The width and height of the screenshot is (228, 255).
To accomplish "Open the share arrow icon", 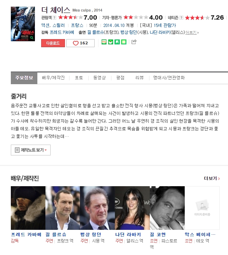I will coord(134,42).
